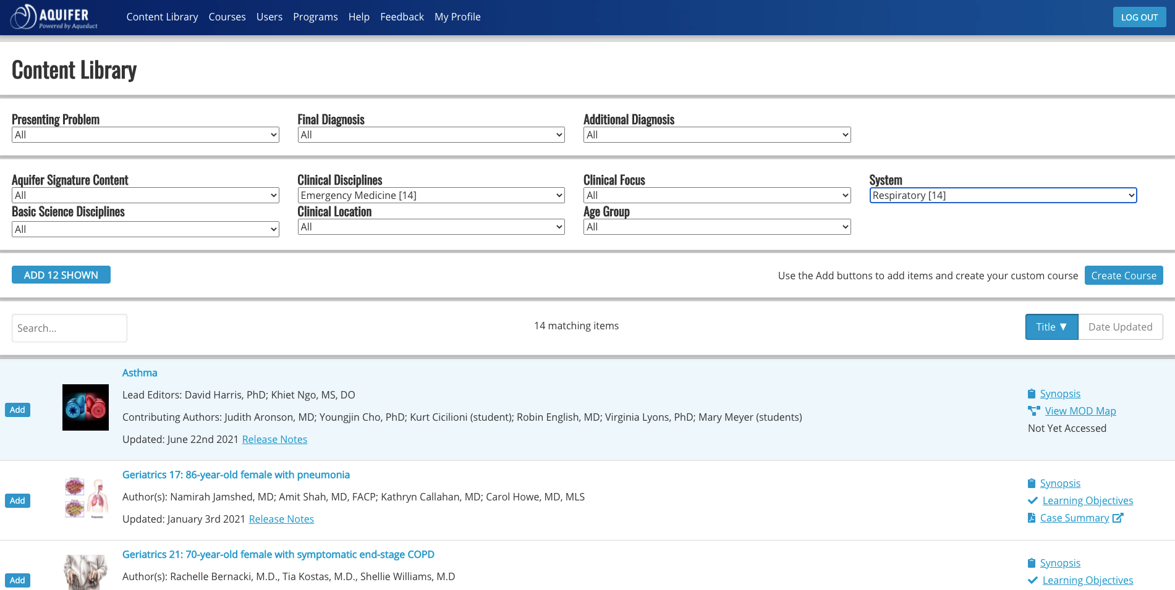Image resolution: width=1175 pixels, height=590 pixels.
Task: Open the Final Diagnosis dropdown
Action: point(431,135)
